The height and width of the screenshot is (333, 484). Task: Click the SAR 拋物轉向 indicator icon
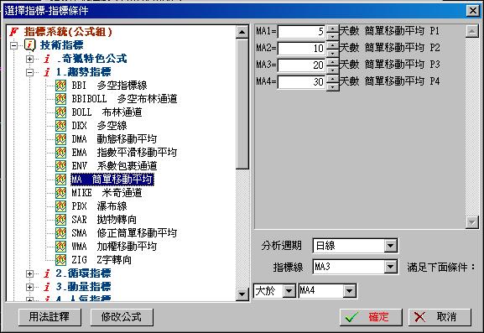click(60, 220)
